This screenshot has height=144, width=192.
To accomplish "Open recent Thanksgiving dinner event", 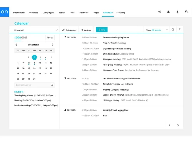I will point(35,96).
